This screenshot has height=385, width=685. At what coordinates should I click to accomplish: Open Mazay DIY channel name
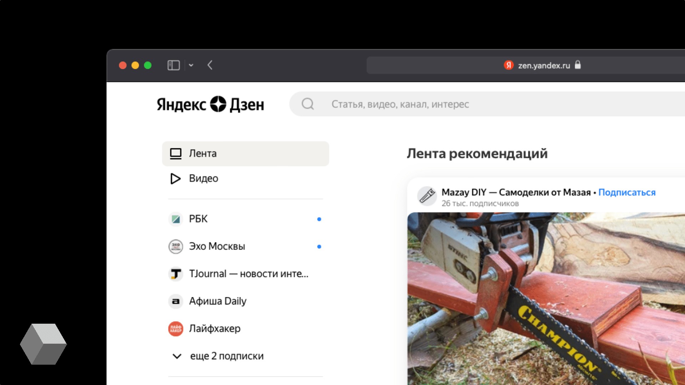(x=516, y=192)
